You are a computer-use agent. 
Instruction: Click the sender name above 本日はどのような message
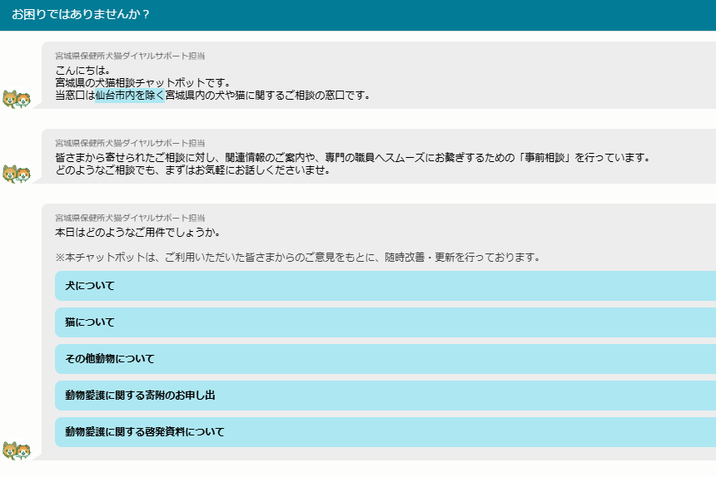[x=130, y=218]
